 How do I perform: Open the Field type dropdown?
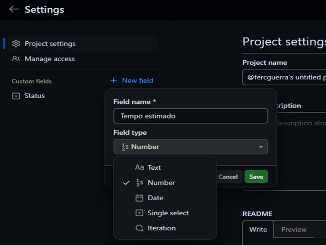191,147
